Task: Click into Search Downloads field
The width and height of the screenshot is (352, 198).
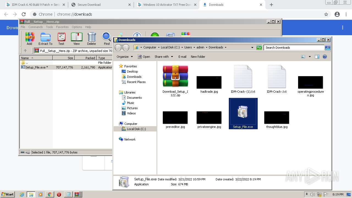Action: coord(294,48)
